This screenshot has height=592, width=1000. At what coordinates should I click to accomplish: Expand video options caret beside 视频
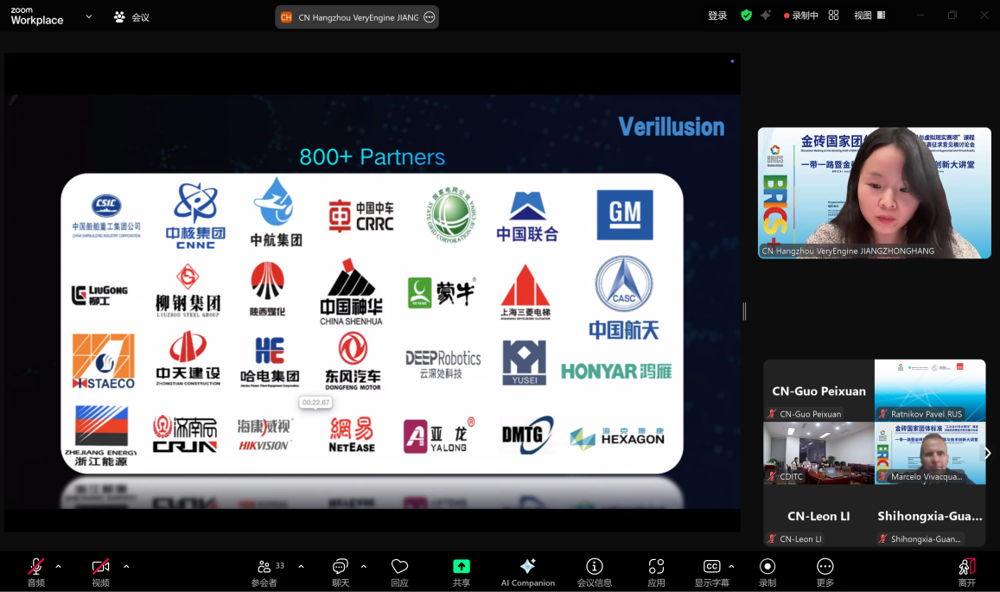(126, 566)
